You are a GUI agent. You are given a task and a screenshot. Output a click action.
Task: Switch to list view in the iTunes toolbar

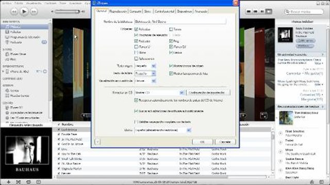coord(249,11)
